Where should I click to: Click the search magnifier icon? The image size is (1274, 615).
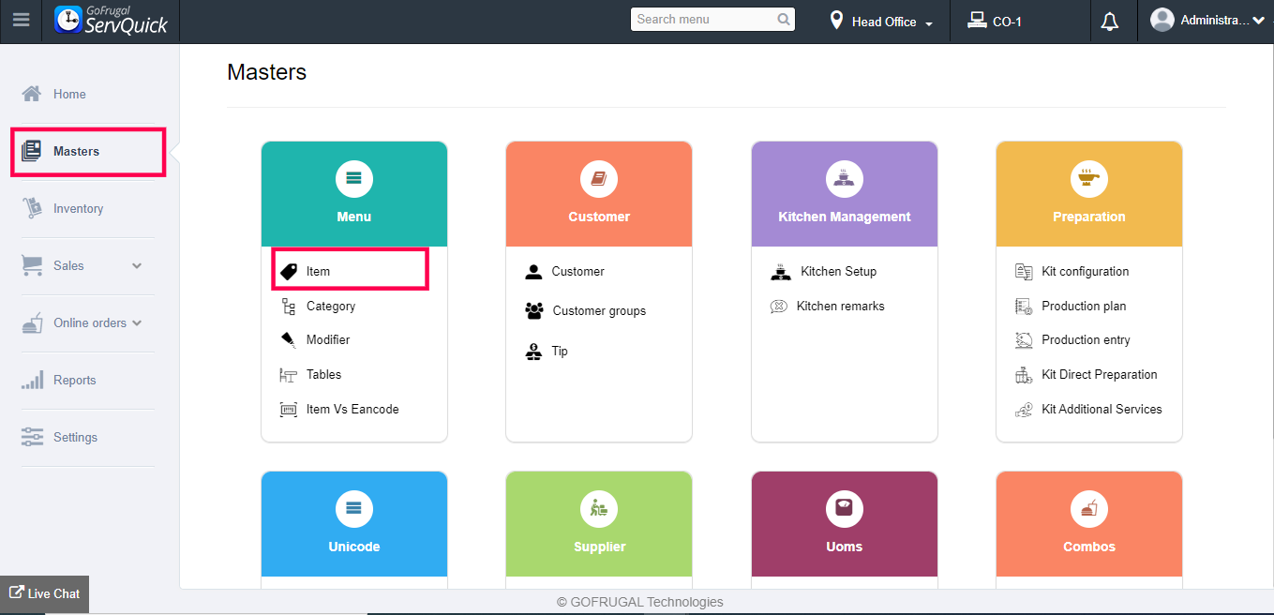(x=784, y=19)
